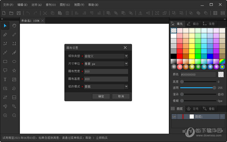Select the pen tool
Screen dimensions: 227x142
5,35
